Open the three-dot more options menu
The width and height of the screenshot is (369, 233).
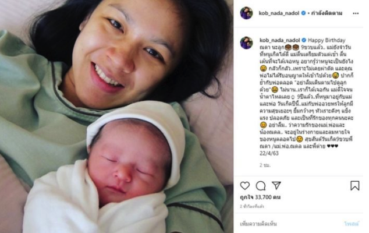point(356,13)
